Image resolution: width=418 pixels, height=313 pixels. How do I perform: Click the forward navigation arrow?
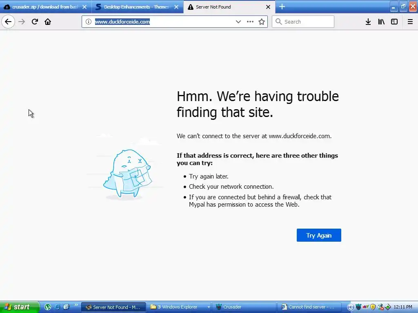(22, 22)
